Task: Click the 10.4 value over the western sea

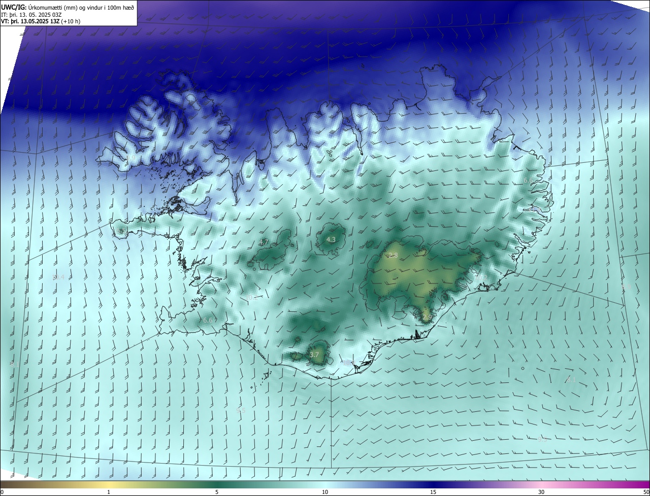Action: pyautogui.click(x=58, y=277)
